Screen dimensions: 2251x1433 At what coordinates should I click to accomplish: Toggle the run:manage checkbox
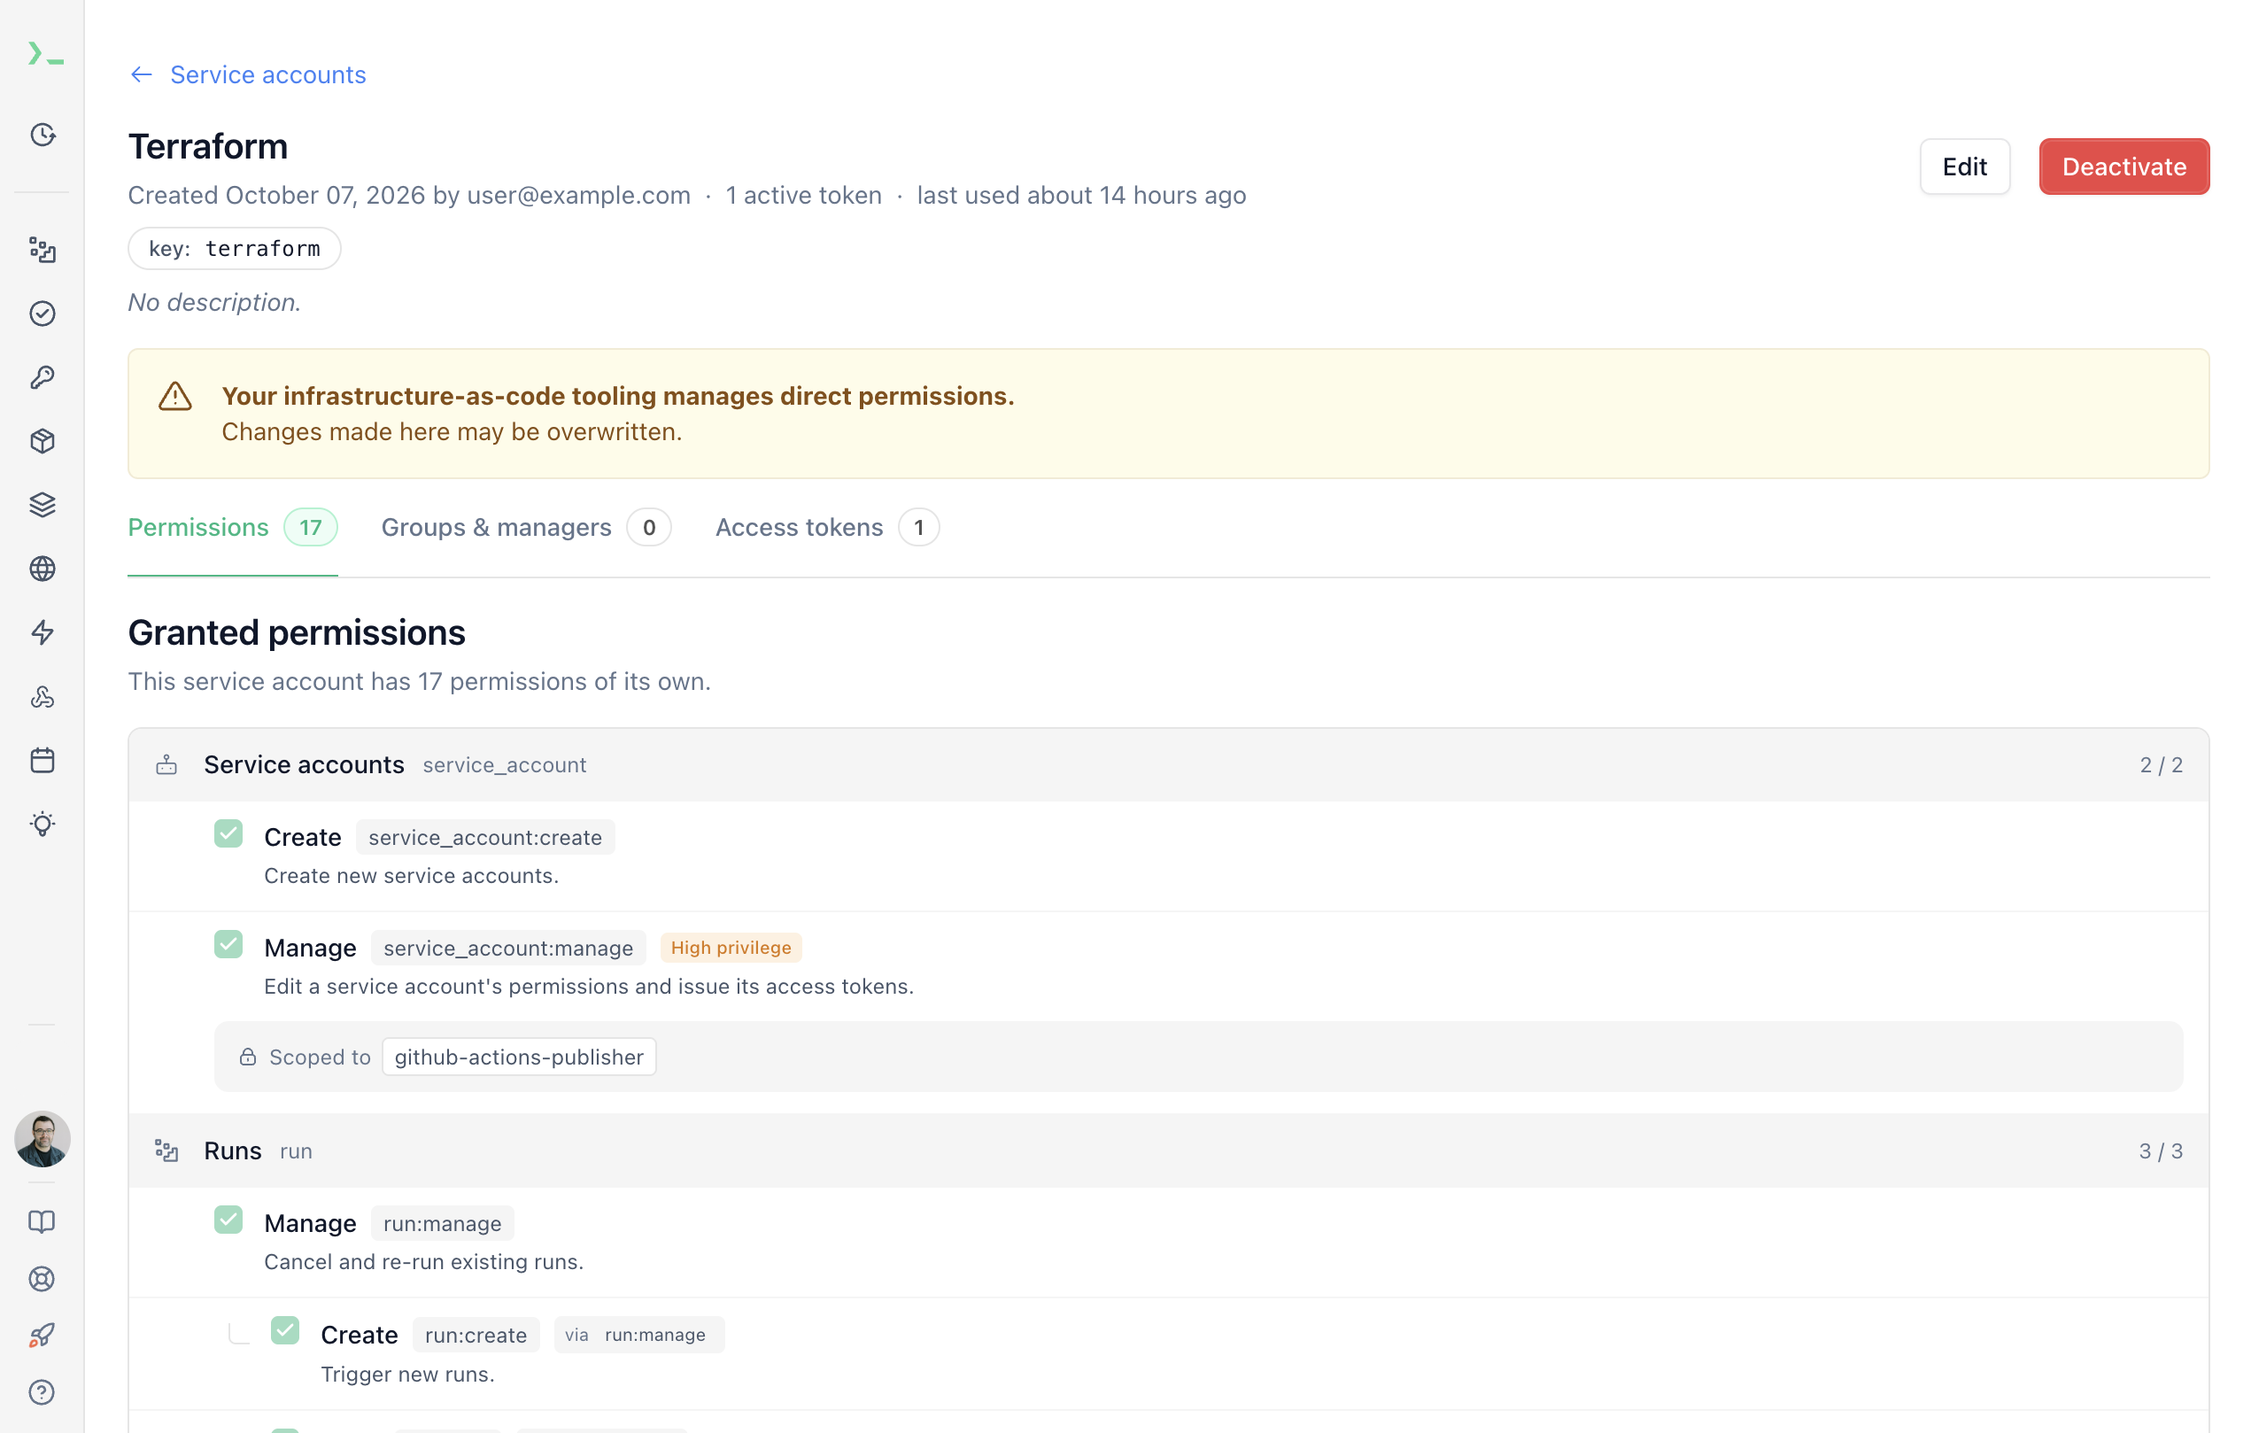pyautogui.click(x=228, y=1220)
